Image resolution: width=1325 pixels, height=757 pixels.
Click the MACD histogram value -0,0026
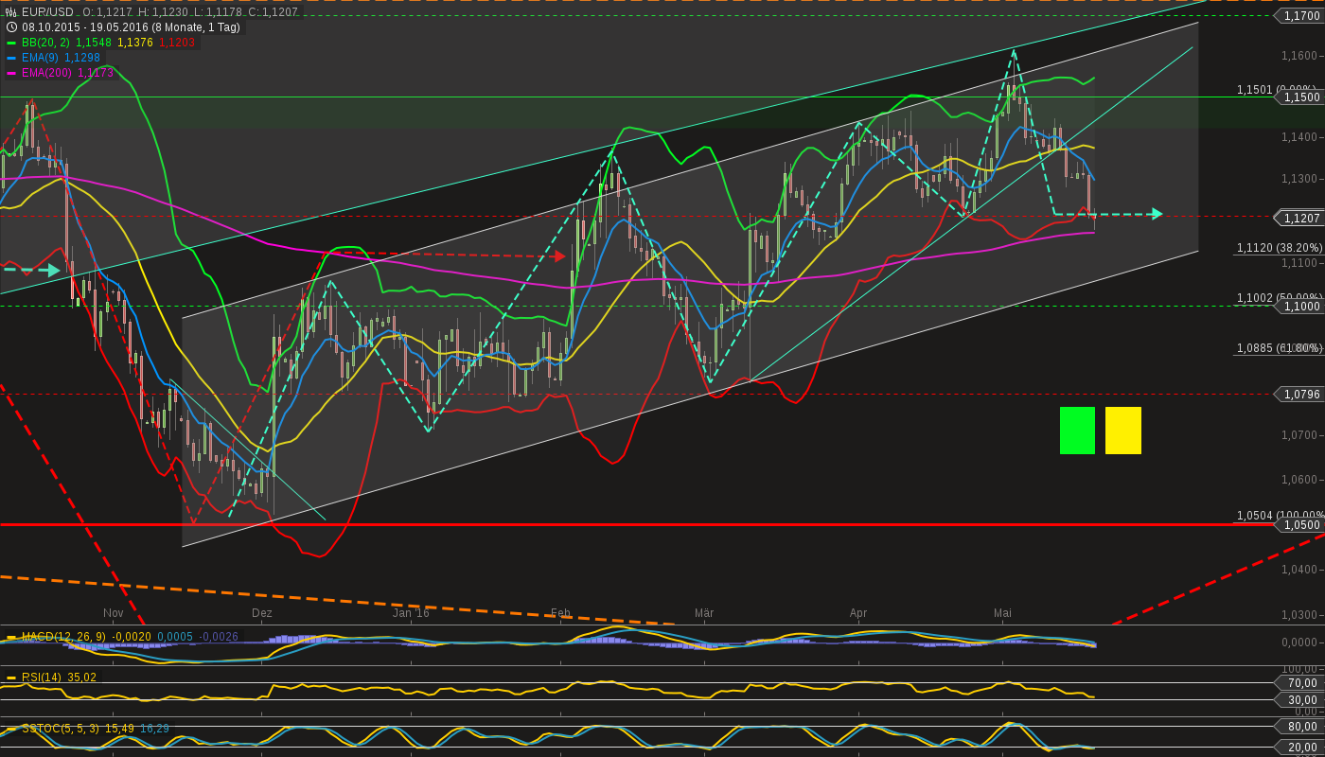[x=219, y=637]
